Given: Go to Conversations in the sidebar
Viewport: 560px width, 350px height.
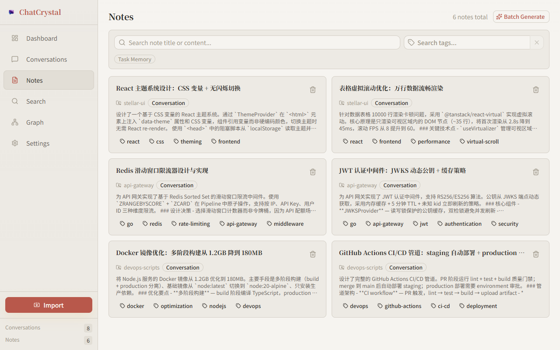Looking at the screenshot, I should pyautogui.click(x=49, y=59).
